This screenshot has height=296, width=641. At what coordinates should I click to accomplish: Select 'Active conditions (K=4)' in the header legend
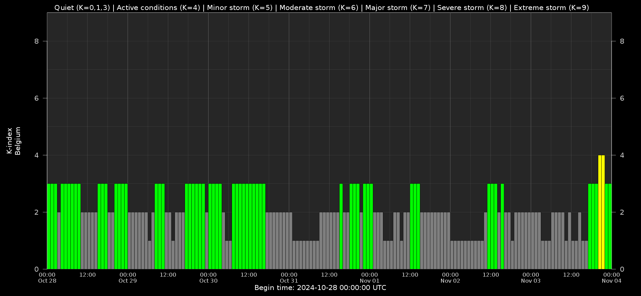[x=158, y=8]
